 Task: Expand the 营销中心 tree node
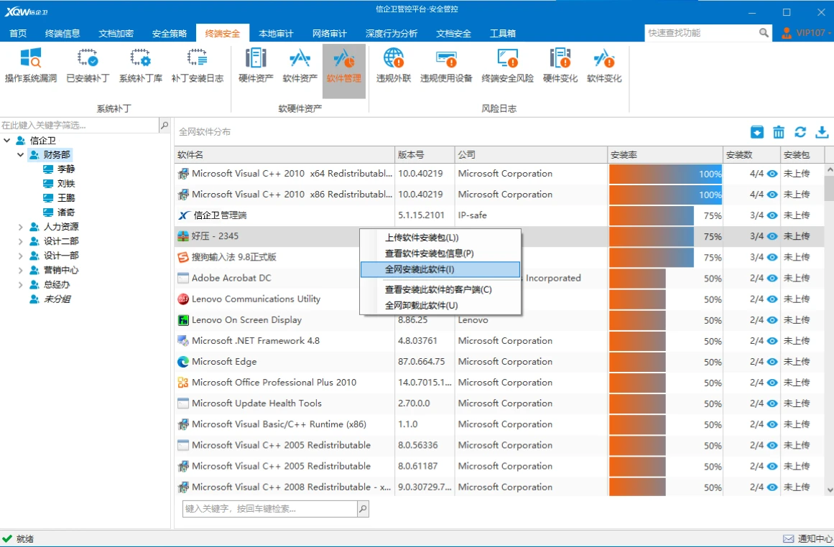click(x=20, y=270)
